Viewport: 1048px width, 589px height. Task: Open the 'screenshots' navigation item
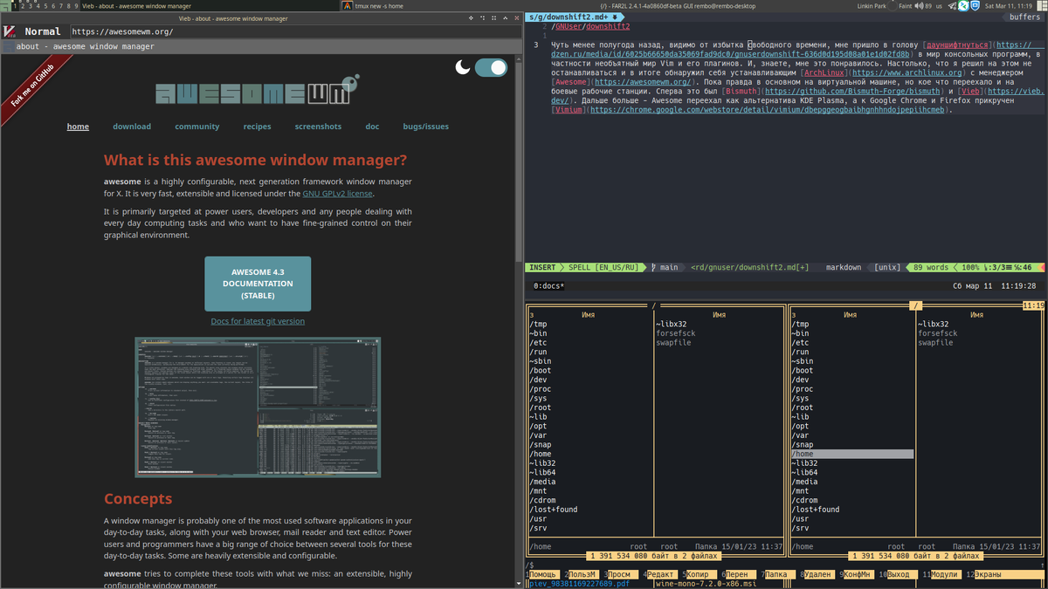319,127
